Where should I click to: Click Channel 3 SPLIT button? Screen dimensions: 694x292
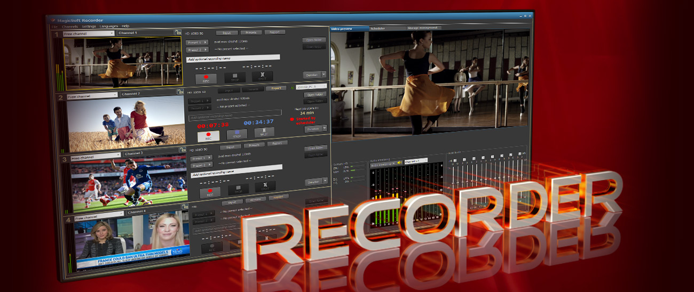266,186
